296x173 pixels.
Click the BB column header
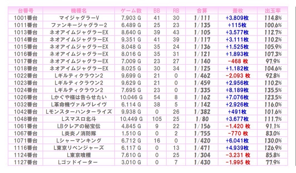pos(157,11)
